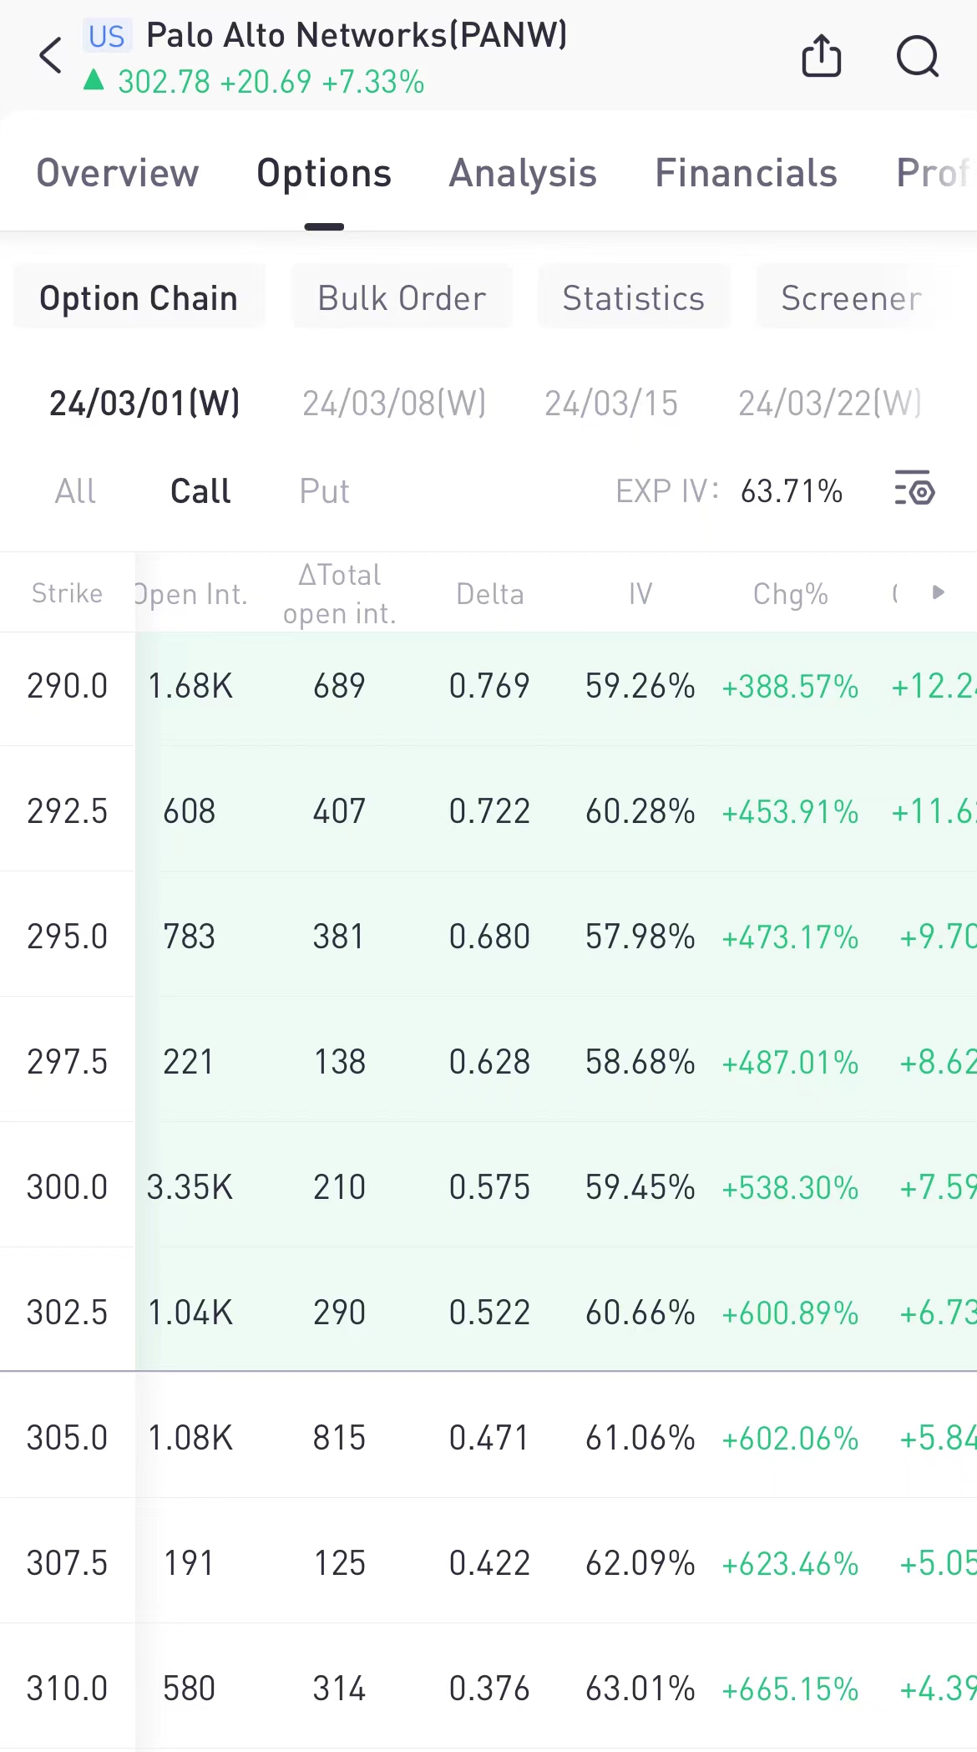Image resolution: width=977 pixels, height=1752 pixels.
Task: Filter the chain to Put options
Action: 324,490
